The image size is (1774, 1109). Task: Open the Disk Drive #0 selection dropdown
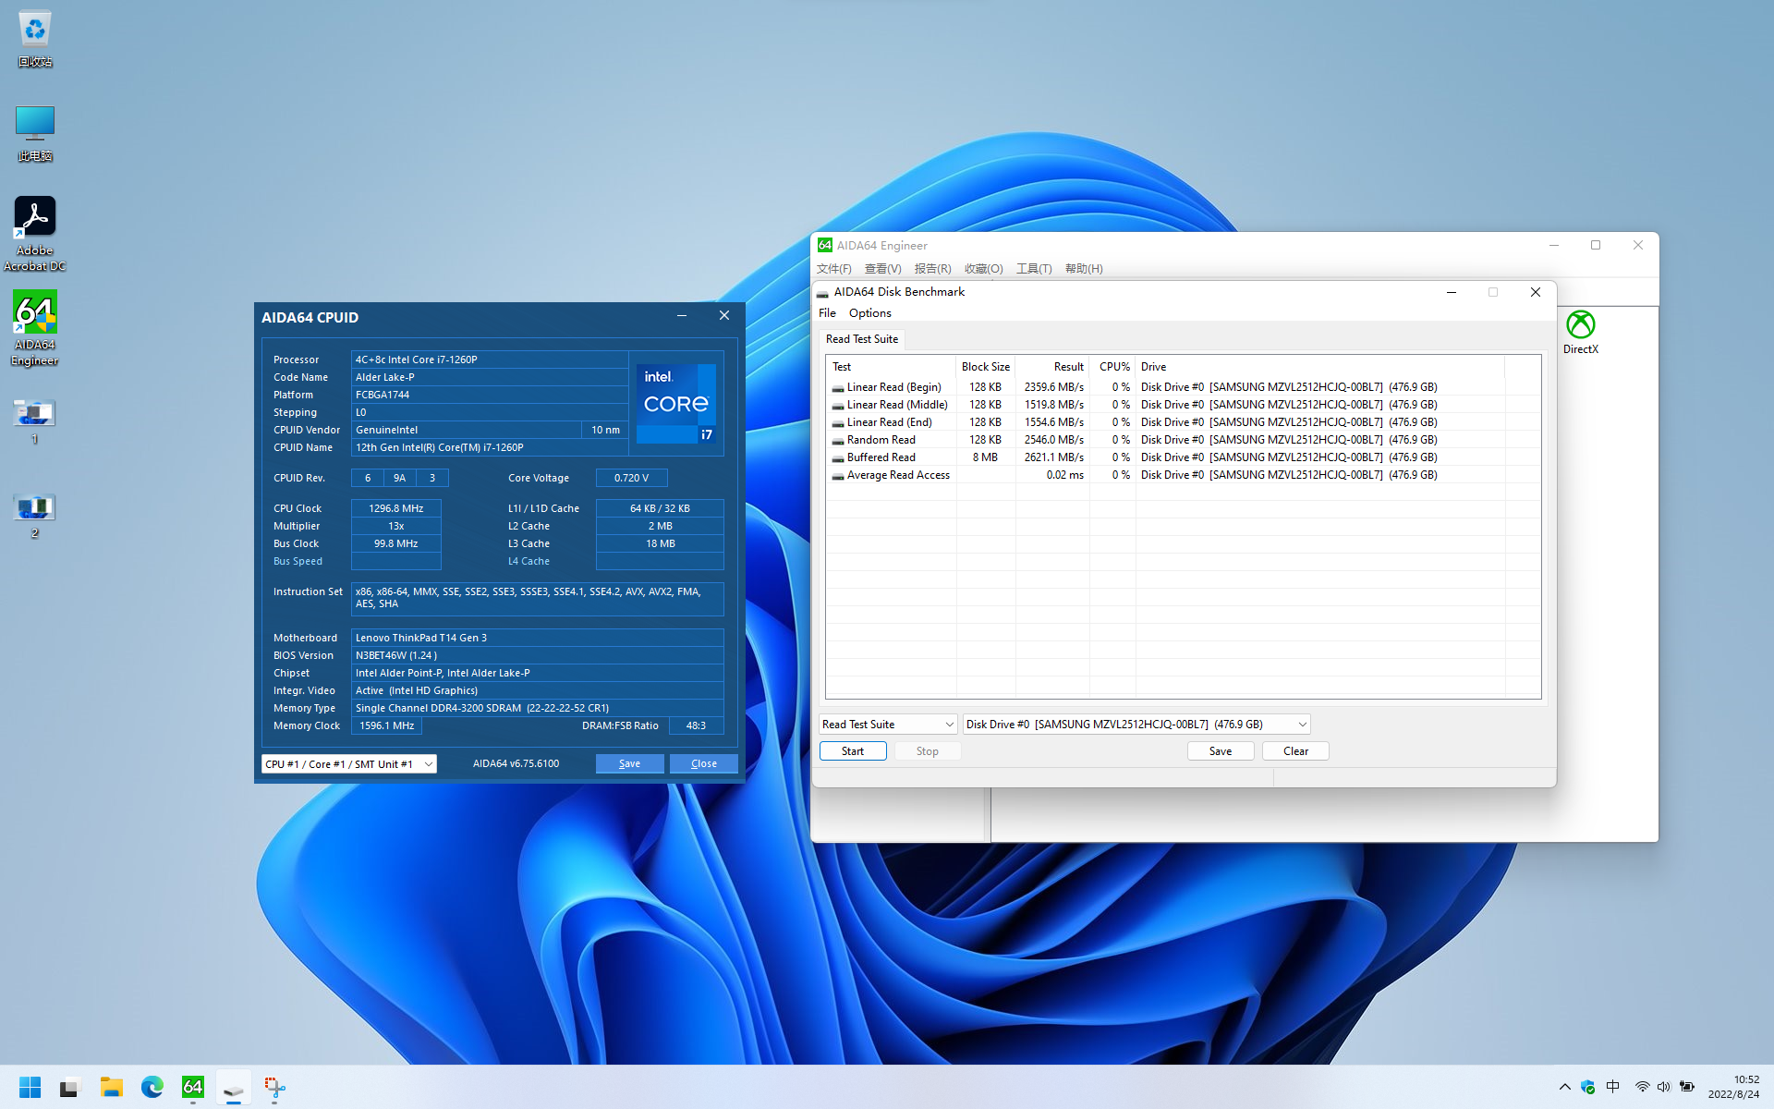point(1136,725)
